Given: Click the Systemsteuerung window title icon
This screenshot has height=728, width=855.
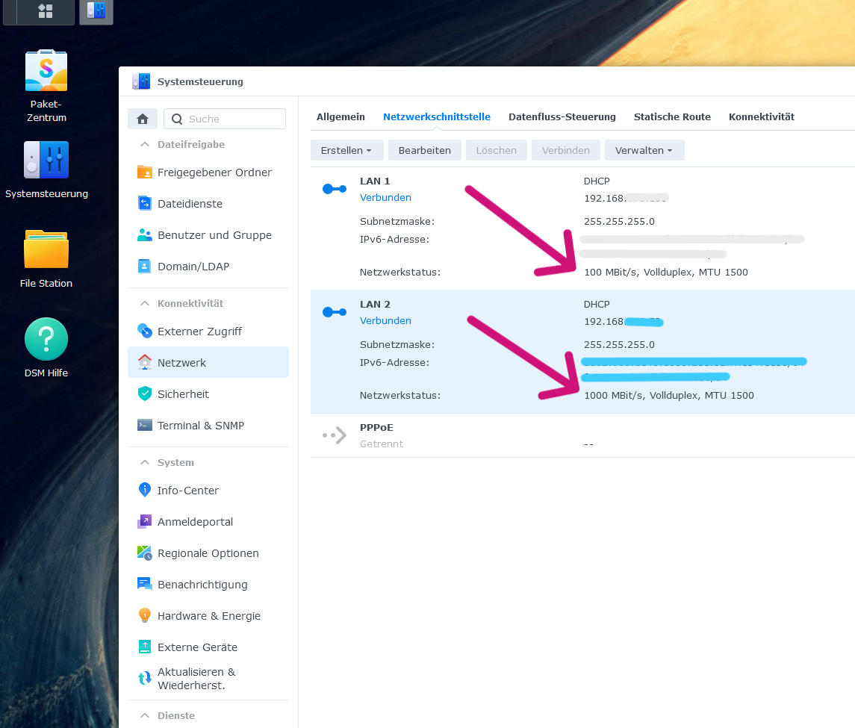Looking at the screenshot, I should point(141,81).
